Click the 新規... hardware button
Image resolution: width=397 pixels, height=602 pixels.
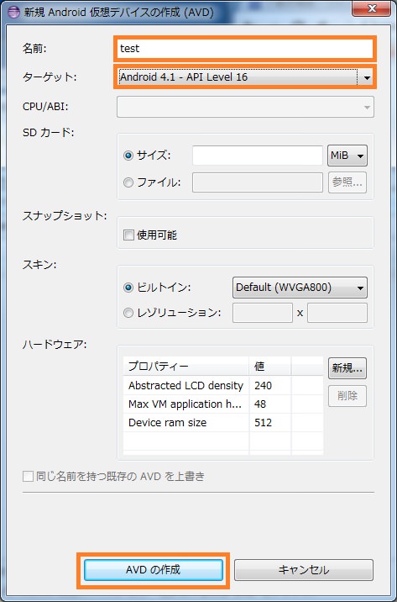point(347,368)
